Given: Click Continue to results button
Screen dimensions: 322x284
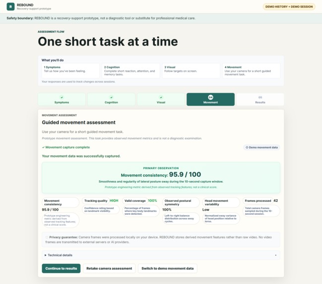Looking at the screenshot, I should point(61,269).
